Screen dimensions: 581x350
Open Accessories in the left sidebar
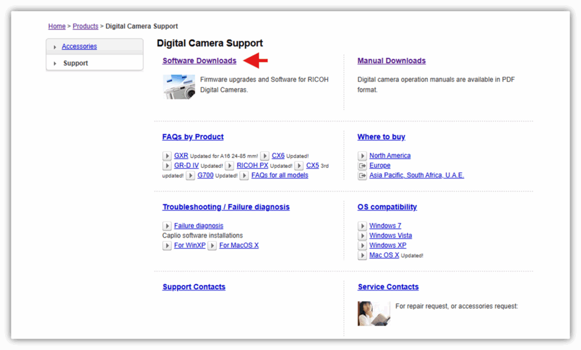pyautogui.click(x=79, y=47)
